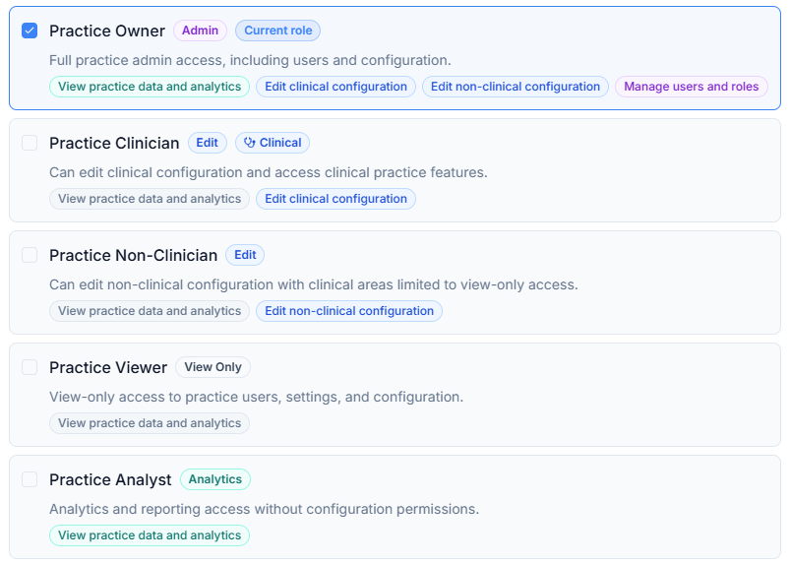
Task: Click the Admin badge on Practice Owner
Action: [200, 31]
